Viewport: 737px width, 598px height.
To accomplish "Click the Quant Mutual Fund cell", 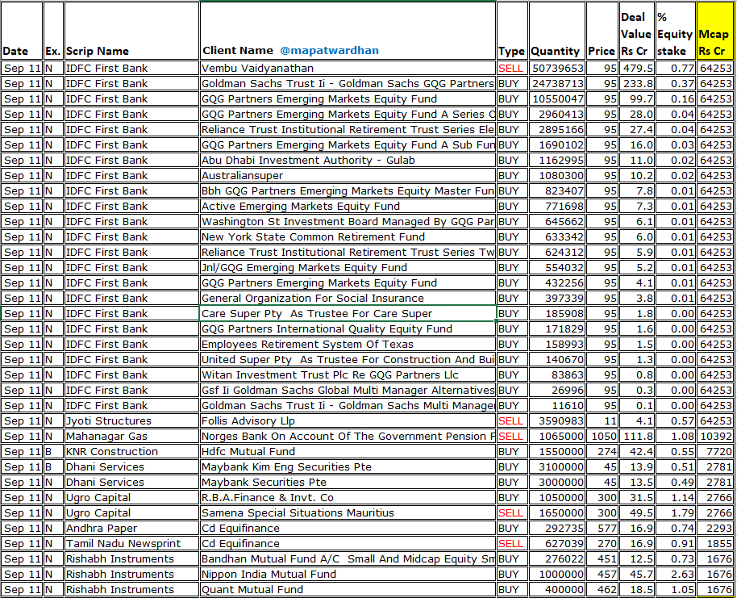I will [x=348, y=590].
